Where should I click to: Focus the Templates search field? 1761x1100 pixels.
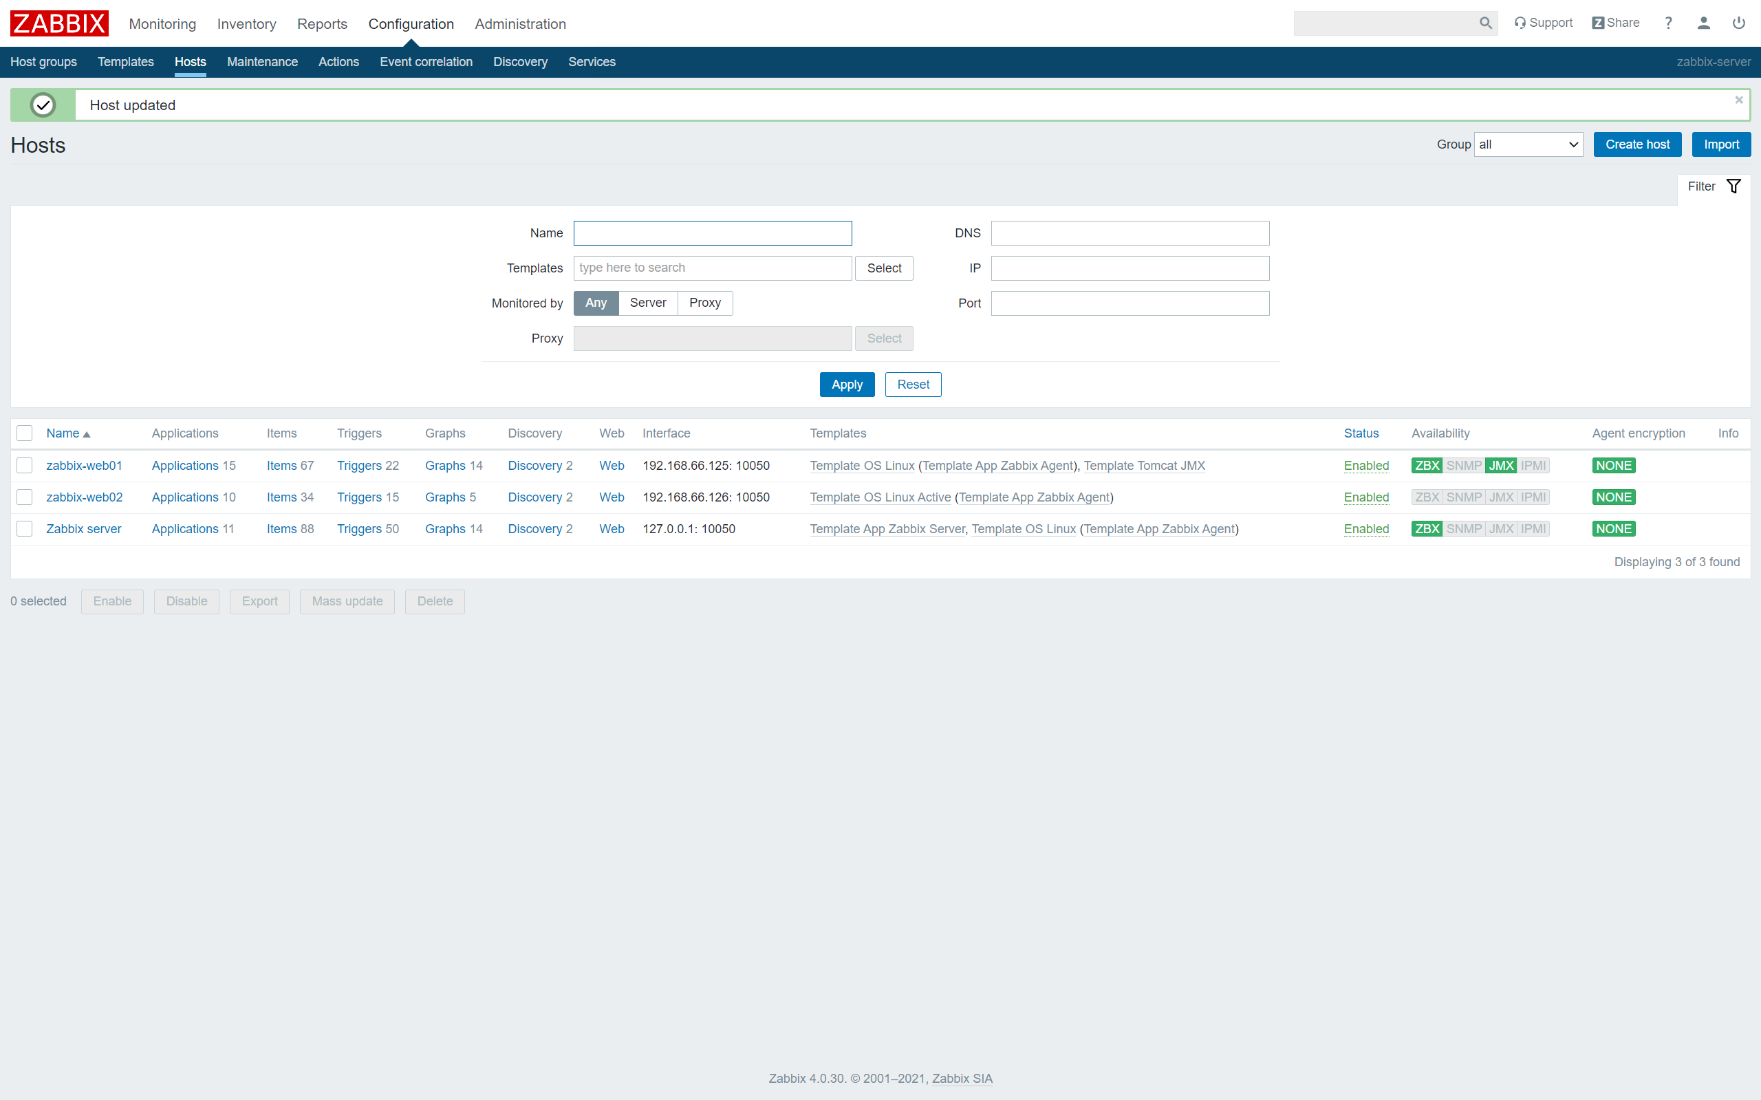[712, 268]
